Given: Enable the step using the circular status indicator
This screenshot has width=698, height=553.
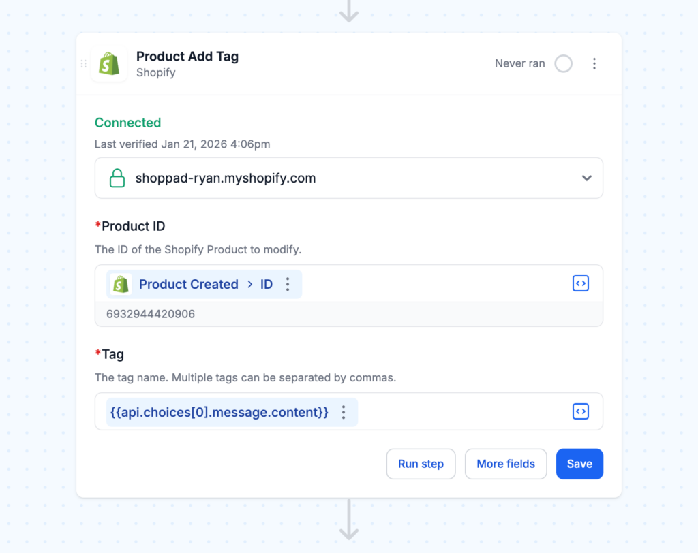Looking at the screenshot, I should [563, 63].
